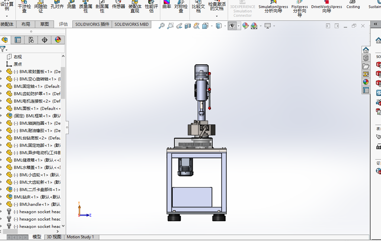This screenshot has width=381, height=241.
Task: Switch to 草图 ribbon tab
Action: pos(45,24)
